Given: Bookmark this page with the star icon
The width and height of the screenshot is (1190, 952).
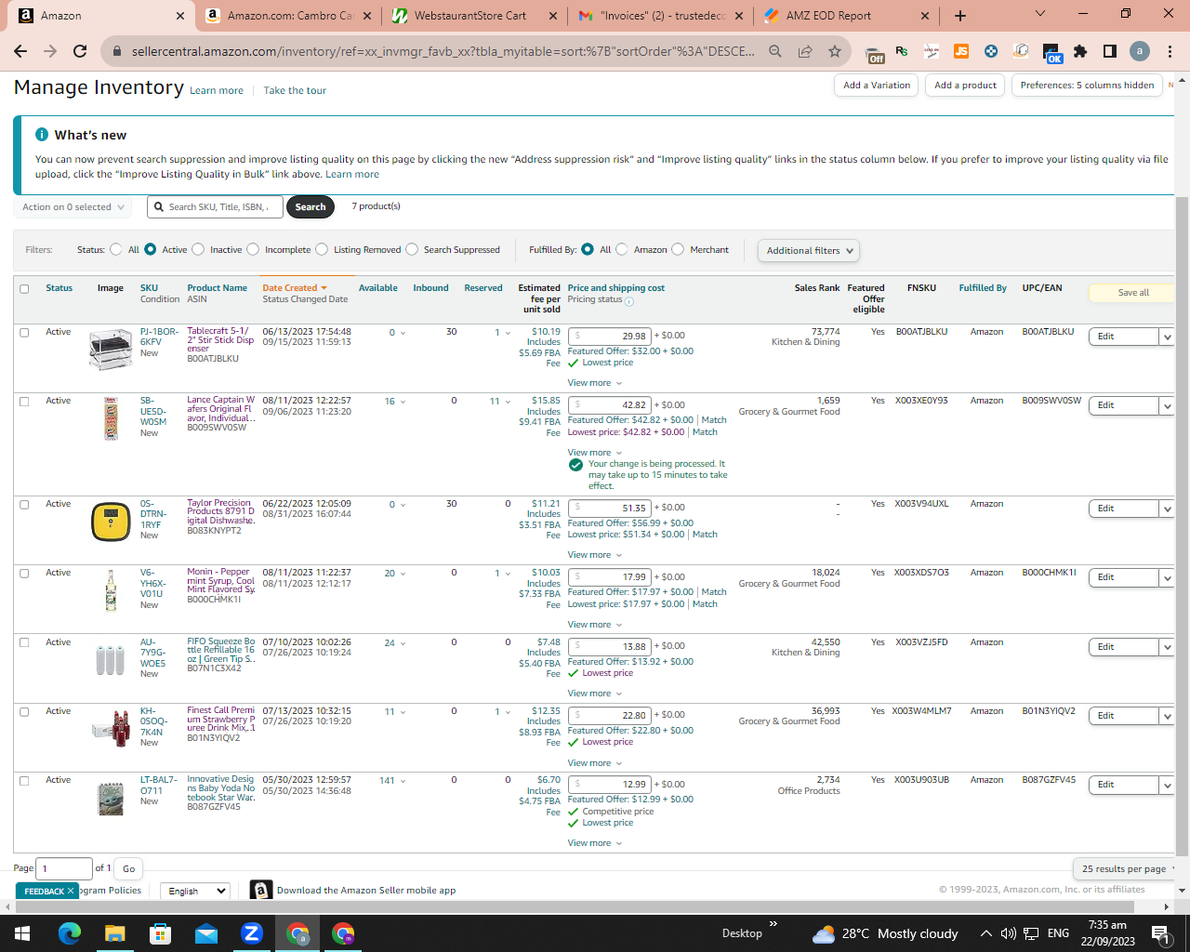Looking at the screenshot, I should [x=835, y=51].
